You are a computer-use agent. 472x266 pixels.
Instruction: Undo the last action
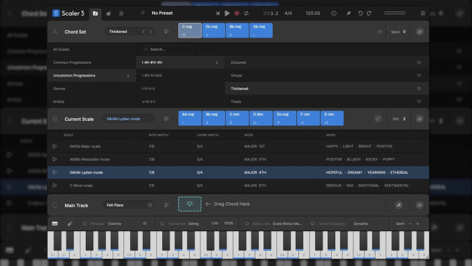(360, 13)
